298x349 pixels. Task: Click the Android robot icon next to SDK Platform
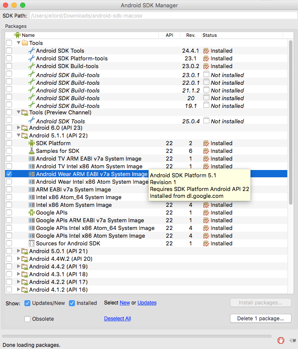tap(32, 143)
